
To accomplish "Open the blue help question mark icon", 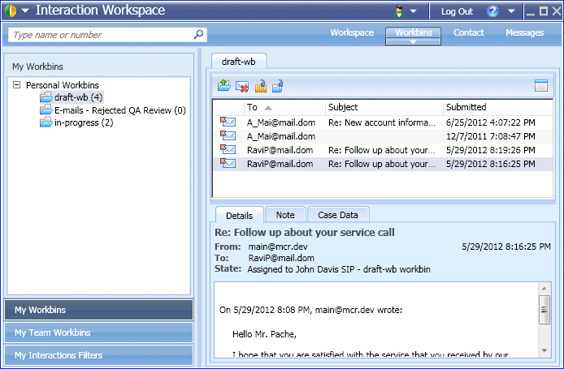I will pyautogui.click(x=492, y=11).
